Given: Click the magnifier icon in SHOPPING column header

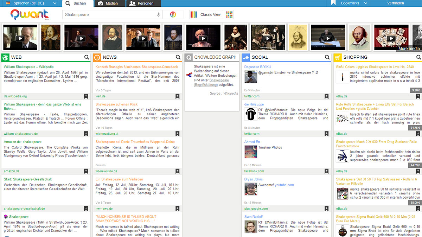Looking at the screenshot, I should pos(418,57).
